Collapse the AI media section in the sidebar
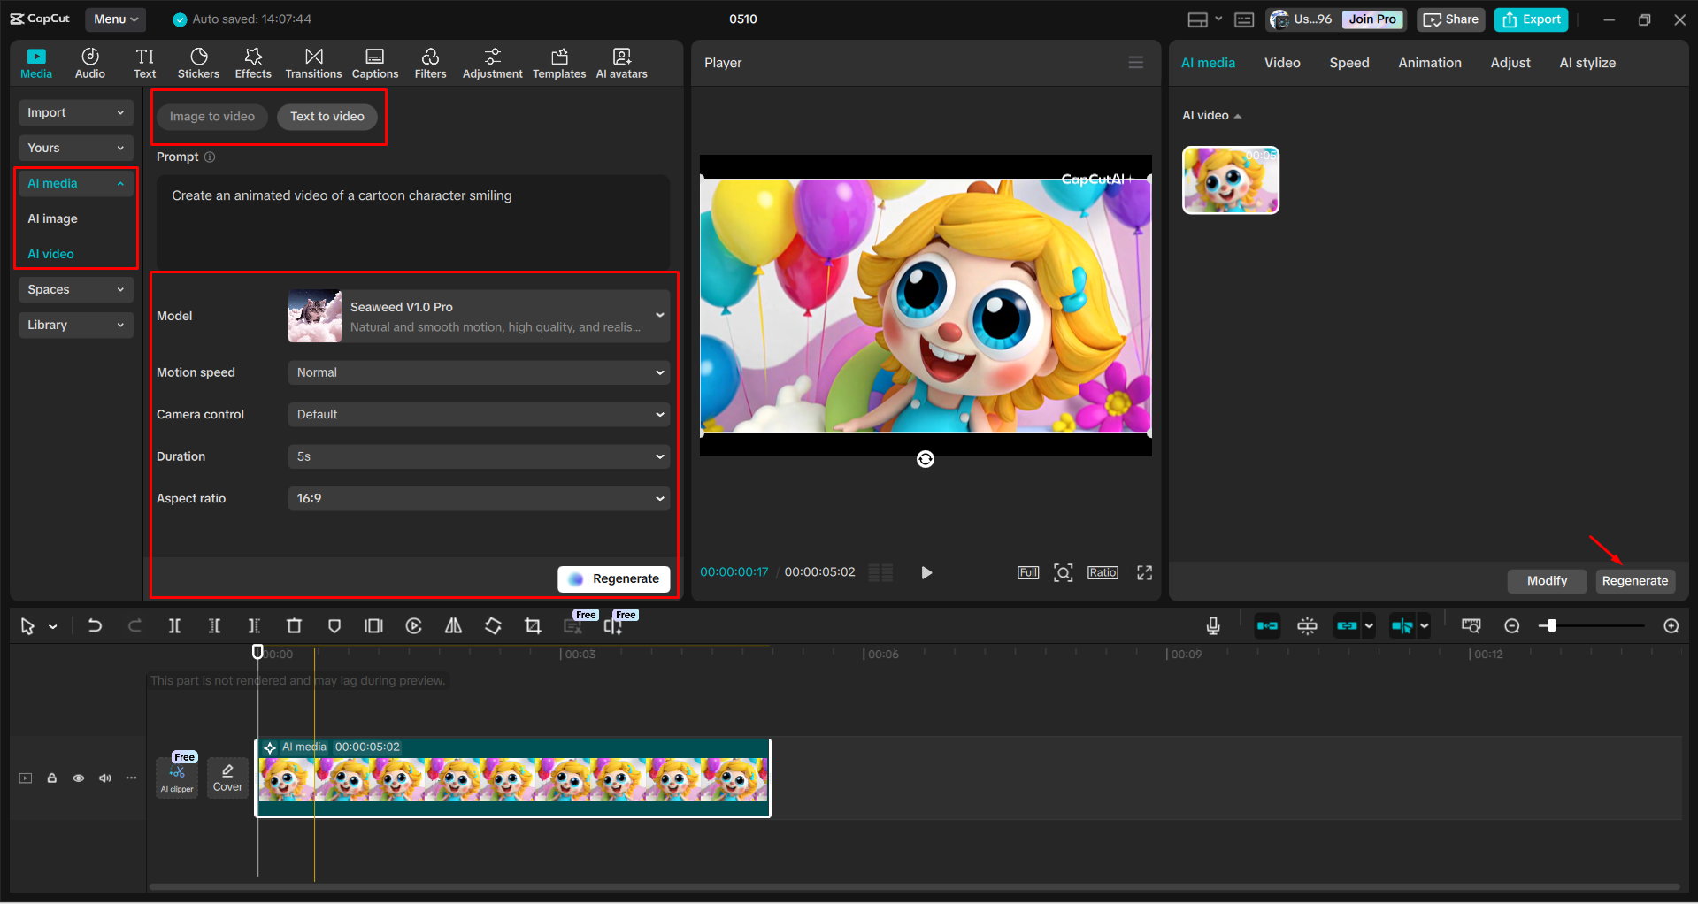The width and height of the screenshot is (1698, 904). click(x=120, y=183)
